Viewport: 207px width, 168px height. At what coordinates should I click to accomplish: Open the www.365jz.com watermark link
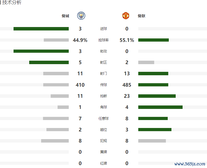pyautogui.click(x=189, y=164)
